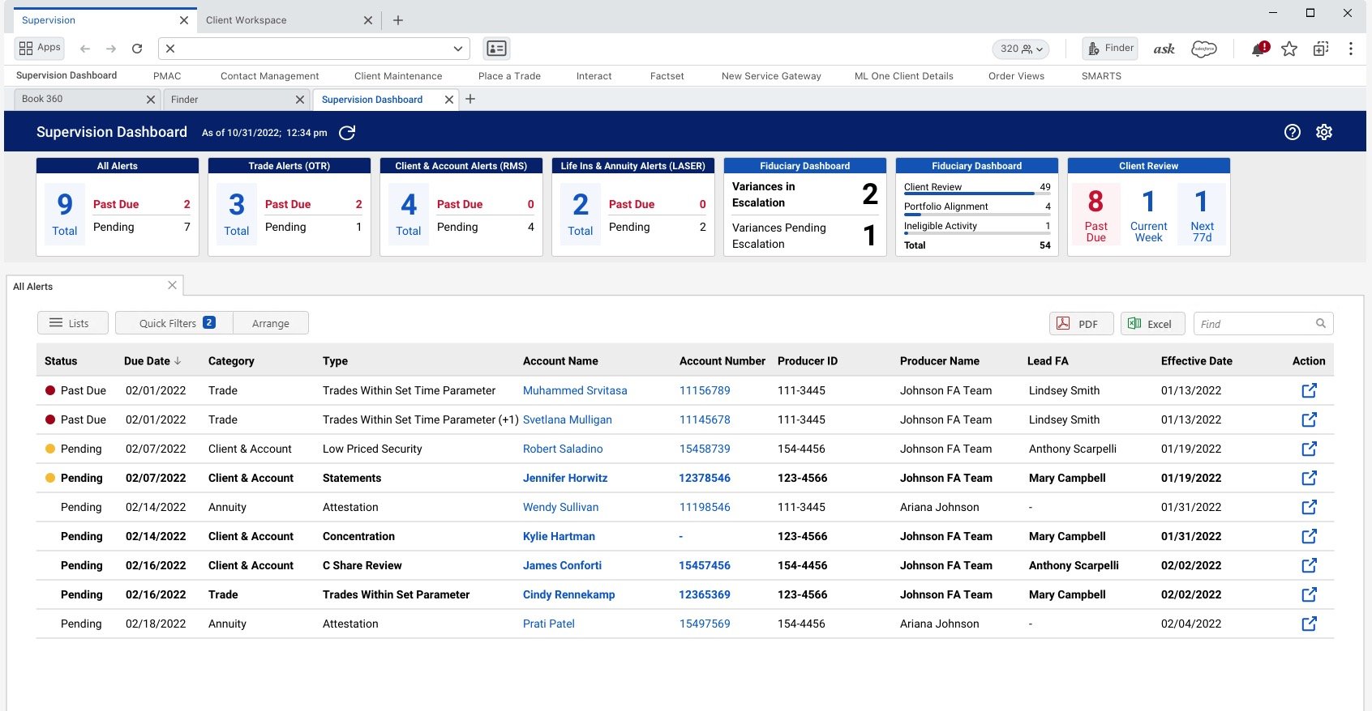The image size is (1372, 711).
Task: Clear the address field X icon
Action: coord(170,49)
